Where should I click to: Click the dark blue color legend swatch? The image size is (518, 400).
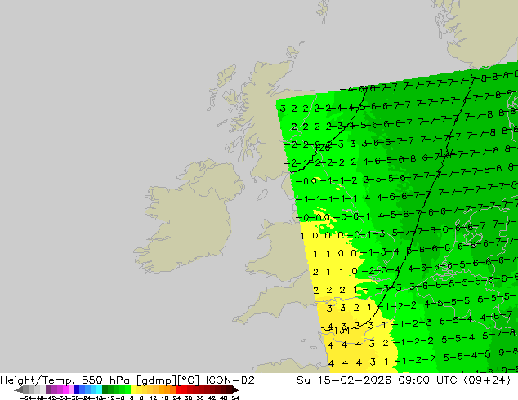(x=77, y=389)
